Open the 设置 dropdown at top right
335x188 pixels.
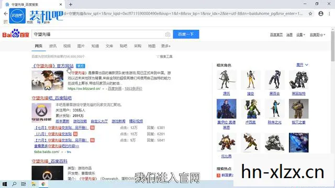point(300,35)
